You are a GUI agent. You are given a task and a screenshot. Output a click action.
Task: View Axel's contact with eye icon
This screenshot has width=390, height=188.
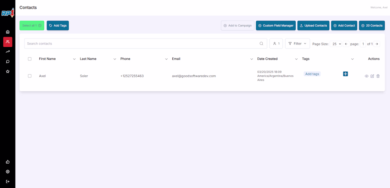click(x=366, y=76)
